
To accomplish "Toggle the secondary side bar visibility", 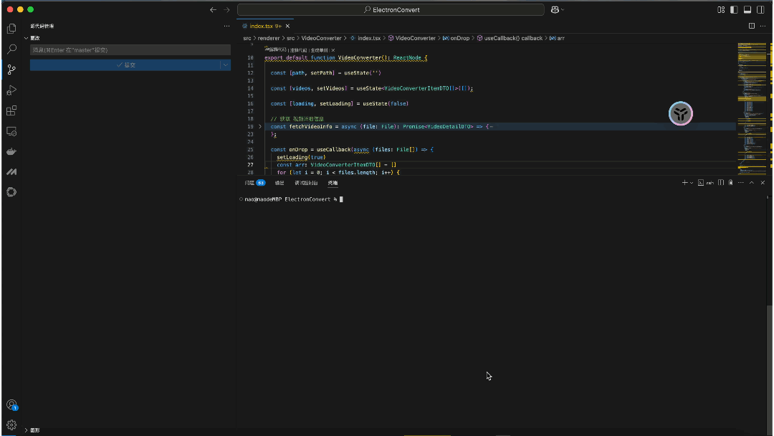I will click(x=760, y=10).
